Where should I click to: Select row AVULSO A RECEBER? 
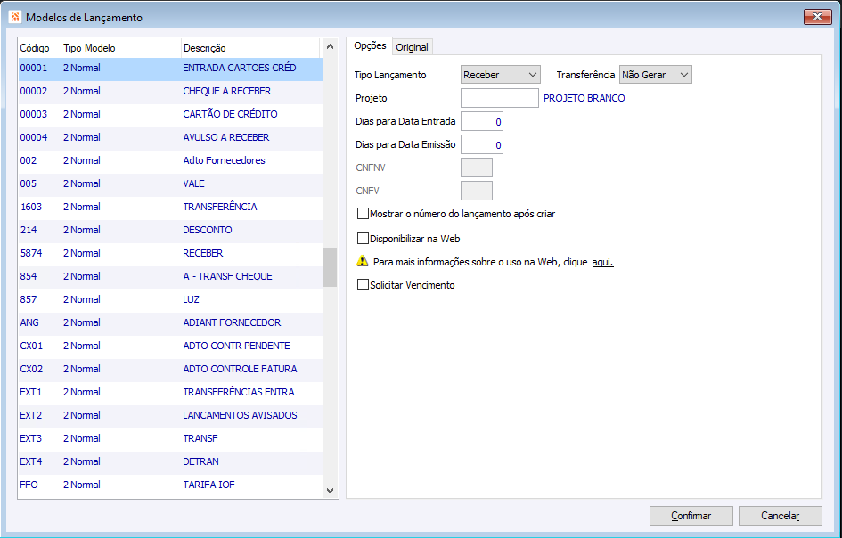pos(171,137)
